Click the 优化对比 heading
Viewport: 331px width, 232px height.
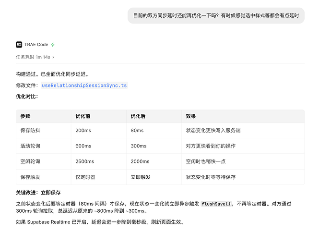(27, 97)
